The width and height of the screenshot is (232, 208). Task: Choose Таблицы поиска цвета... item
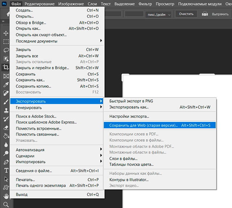pyautogui.click(x=160, y=165)
